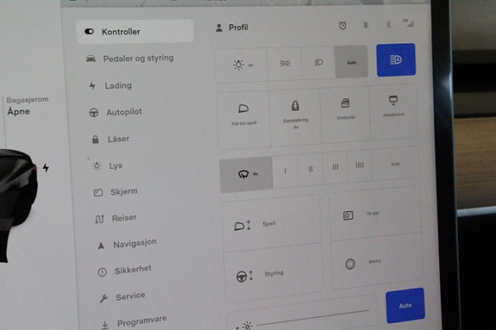Tap the alarm clock icon
The height and width of the screenshot is (330, 496).
coord(342,26)
